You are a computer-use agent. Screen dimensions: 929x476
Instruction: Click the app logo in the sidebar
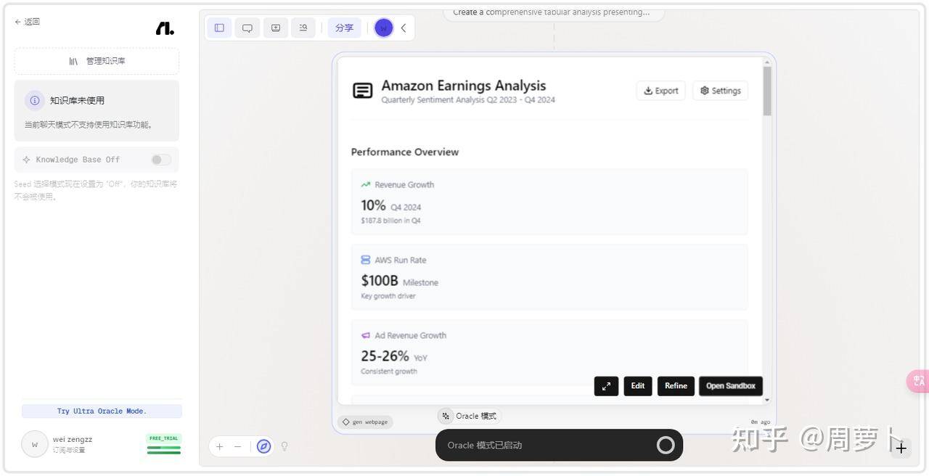point(165,28)
